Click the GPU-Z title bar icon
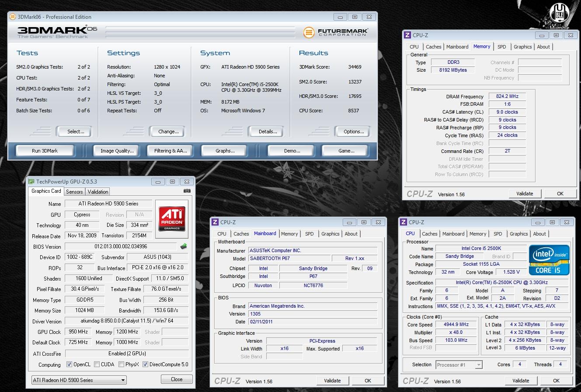This screenshot has height=392, width=581. 31,181
